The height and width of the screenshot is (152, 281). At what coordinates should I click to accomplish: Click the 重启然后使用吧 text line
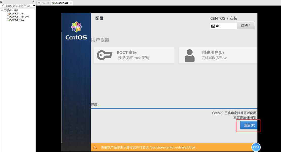coord(245,117)
